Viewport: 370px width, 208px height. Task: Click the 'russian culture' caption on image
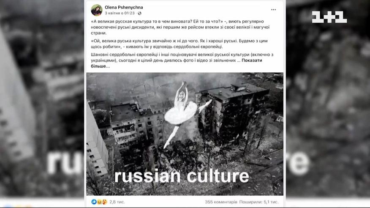click(182, 176)
